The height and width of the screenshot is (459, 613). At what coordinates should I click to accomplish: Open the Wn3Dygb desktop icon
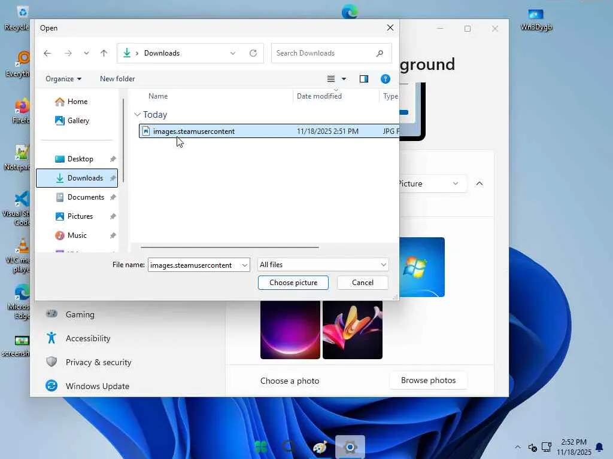pos(536,20)
